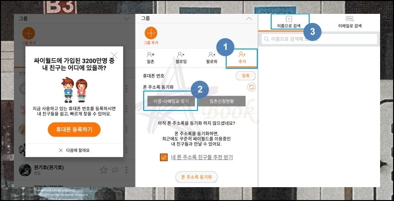Switch to the 일촌 tab
The image size is (394, 201).
151,58
